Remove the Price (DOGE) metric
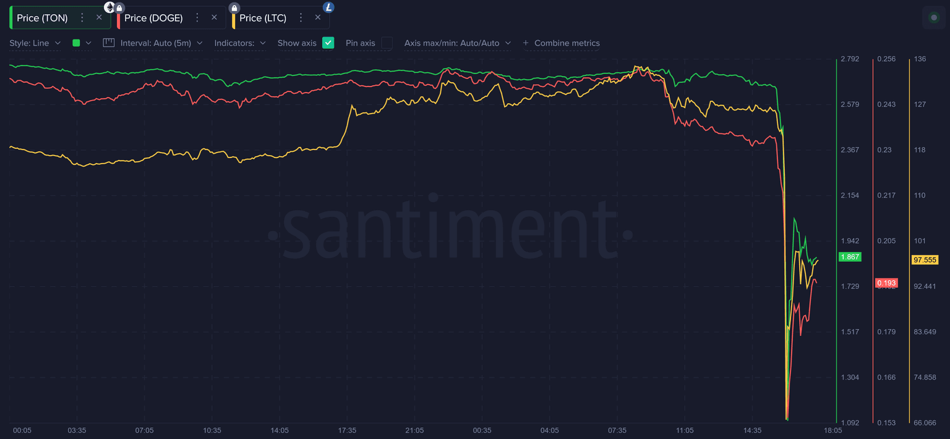This screenshot has width=950, height=439. 214,18
